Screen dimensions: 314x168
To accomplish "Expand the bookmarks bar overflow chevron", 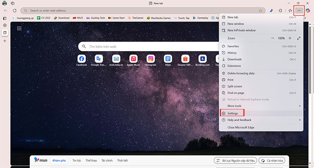I will tap(305, 18).
